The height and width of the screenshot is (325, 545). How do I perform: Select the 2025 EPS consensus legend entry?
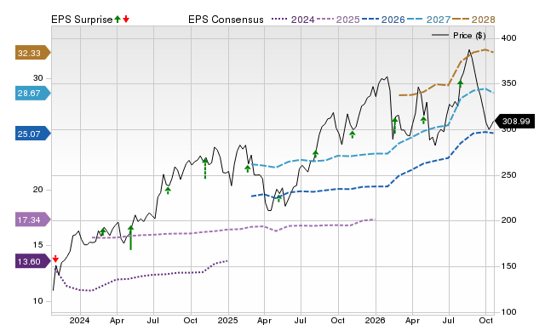click(x=338, y=20)
